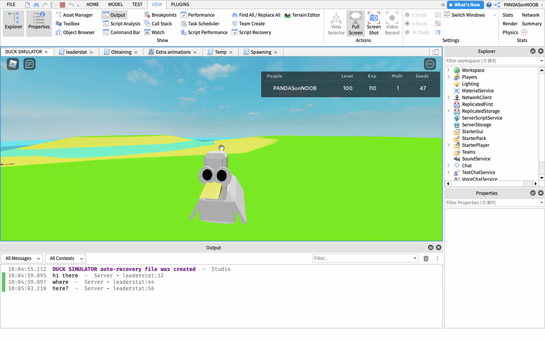This screenshot has height=340, width=545.
Task: Expand the Players tree node
Action: (x=448, y=77)
